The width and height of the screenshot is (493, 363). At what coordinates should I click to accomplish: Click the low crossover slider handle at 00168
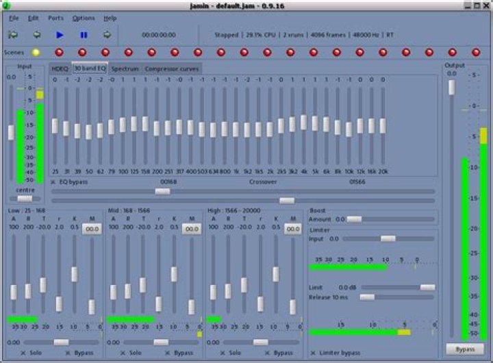point(162,191)
